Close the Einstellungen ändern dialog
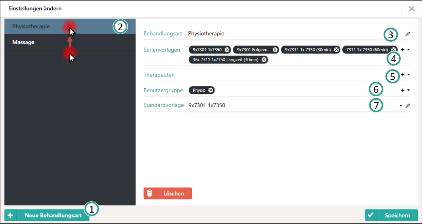423x224 pixels. pyautogui.click(x=411, y=9)
